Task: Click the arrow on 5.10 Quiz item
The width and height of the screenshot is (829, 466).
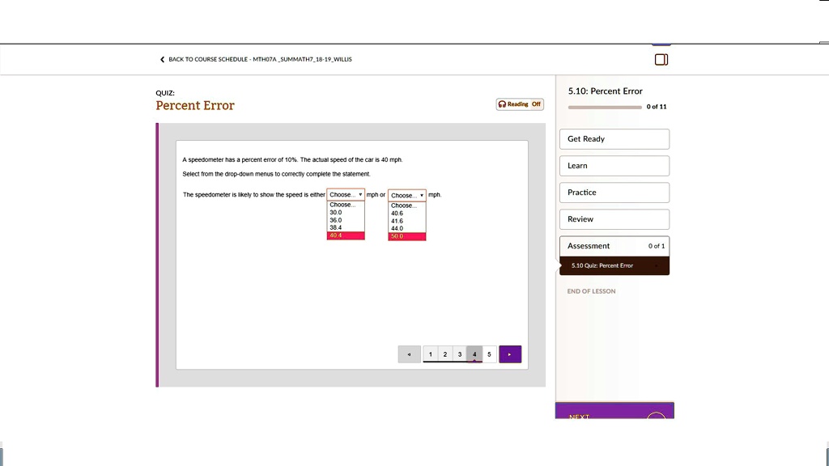Action: (x=657, y=265)
